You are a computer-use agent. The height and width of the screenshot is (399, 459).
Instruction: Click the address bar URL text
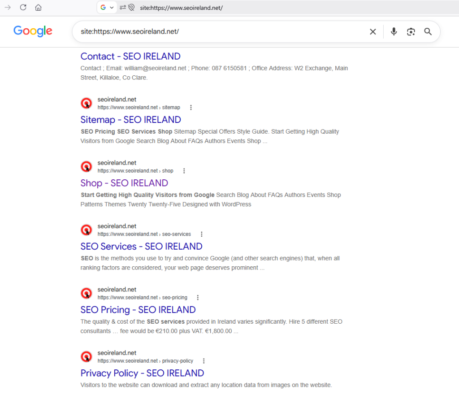tap(181, 8)
